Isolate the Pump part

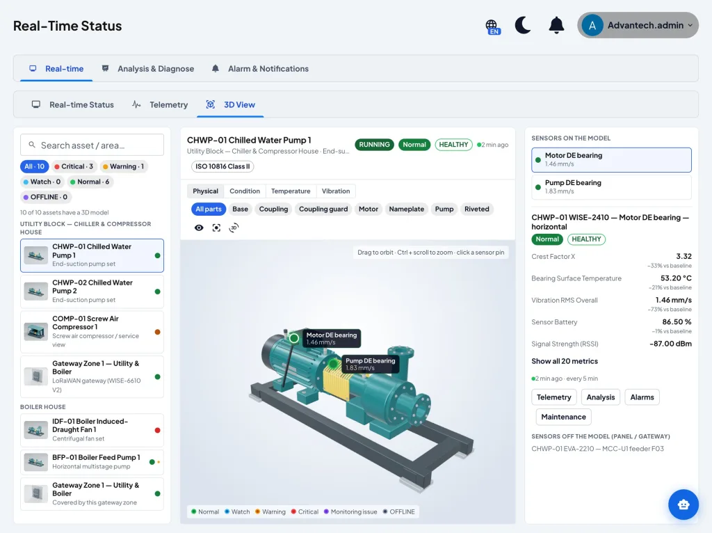pyautogui.click(x=444, y=209)
